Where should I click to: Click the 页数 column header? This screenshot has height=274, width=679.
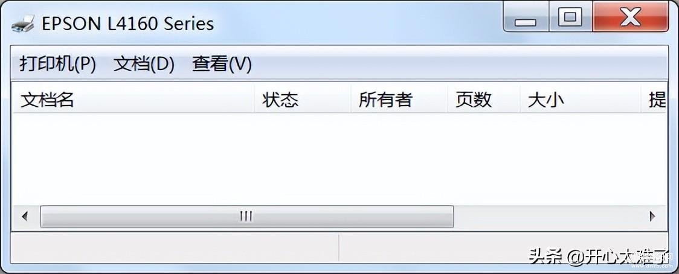click(x=484, y=100)
